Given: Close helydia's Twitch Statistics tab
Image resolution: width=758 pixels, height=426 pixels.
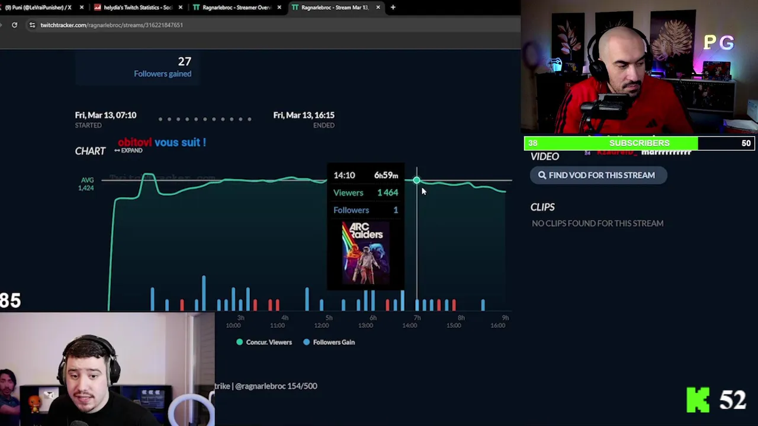Looking at the screenshot, I should click(180, 8).
